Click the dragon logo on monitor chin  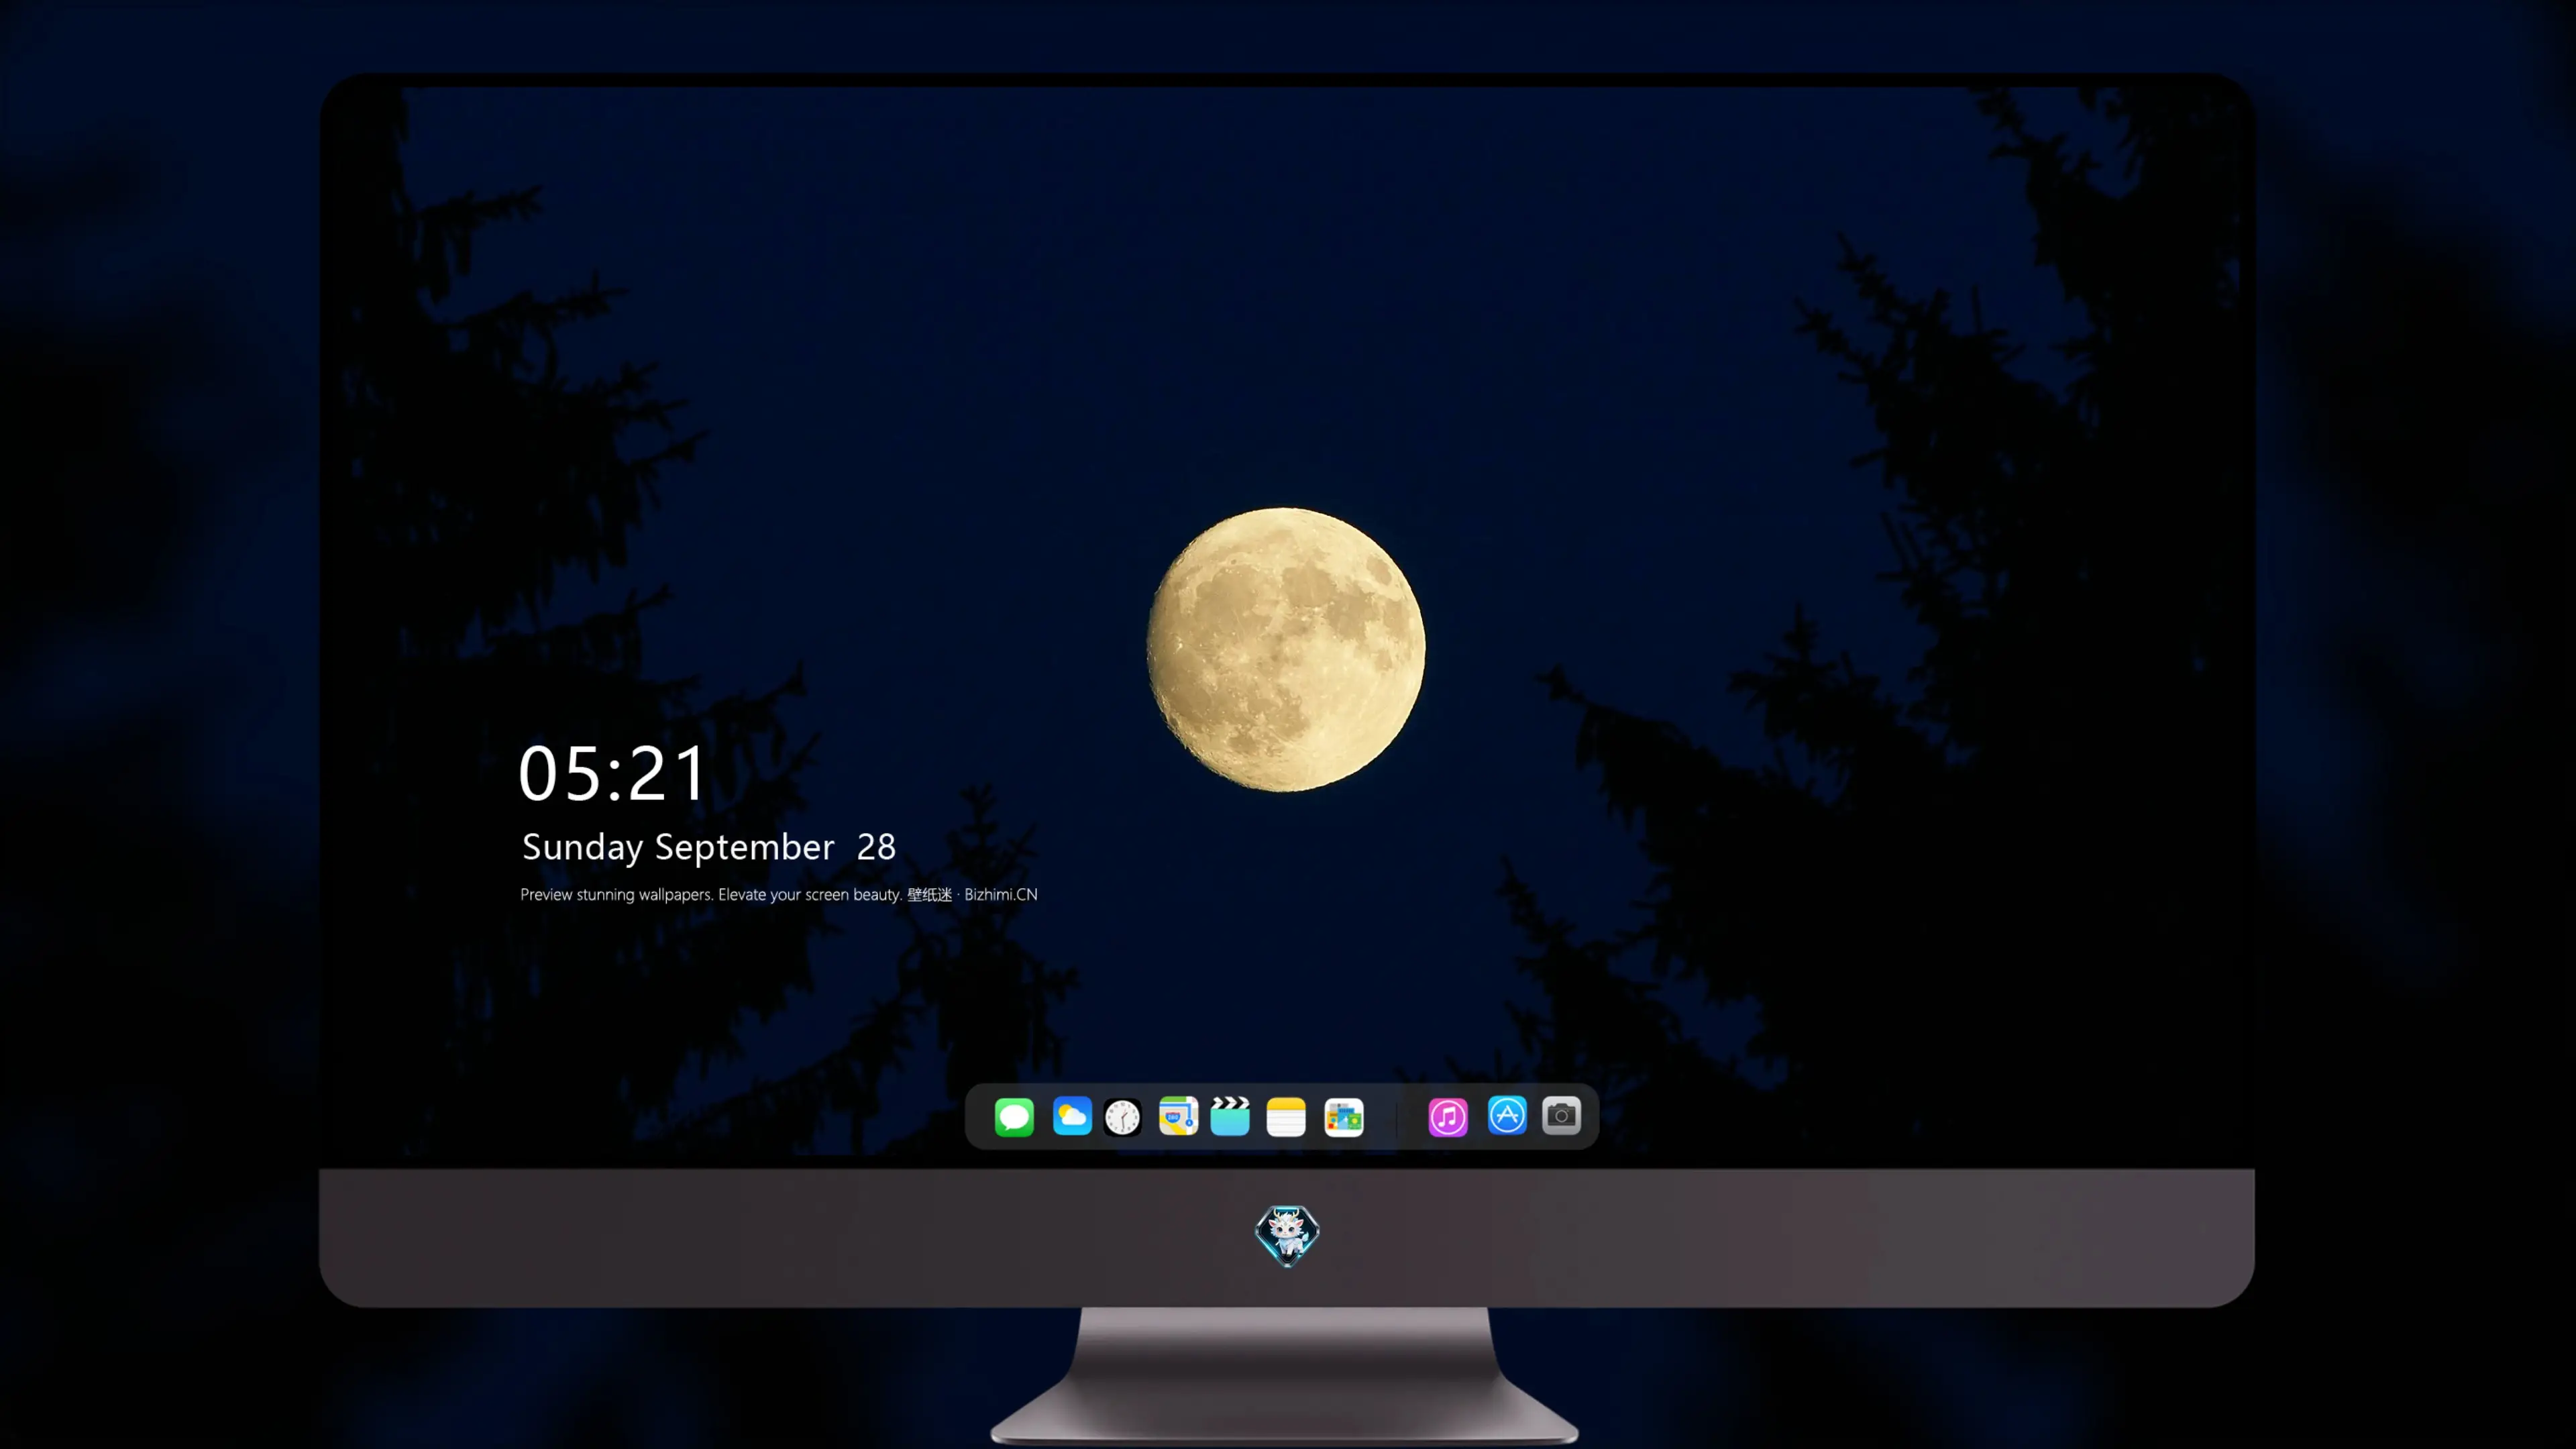(x=1287, y=1236)
